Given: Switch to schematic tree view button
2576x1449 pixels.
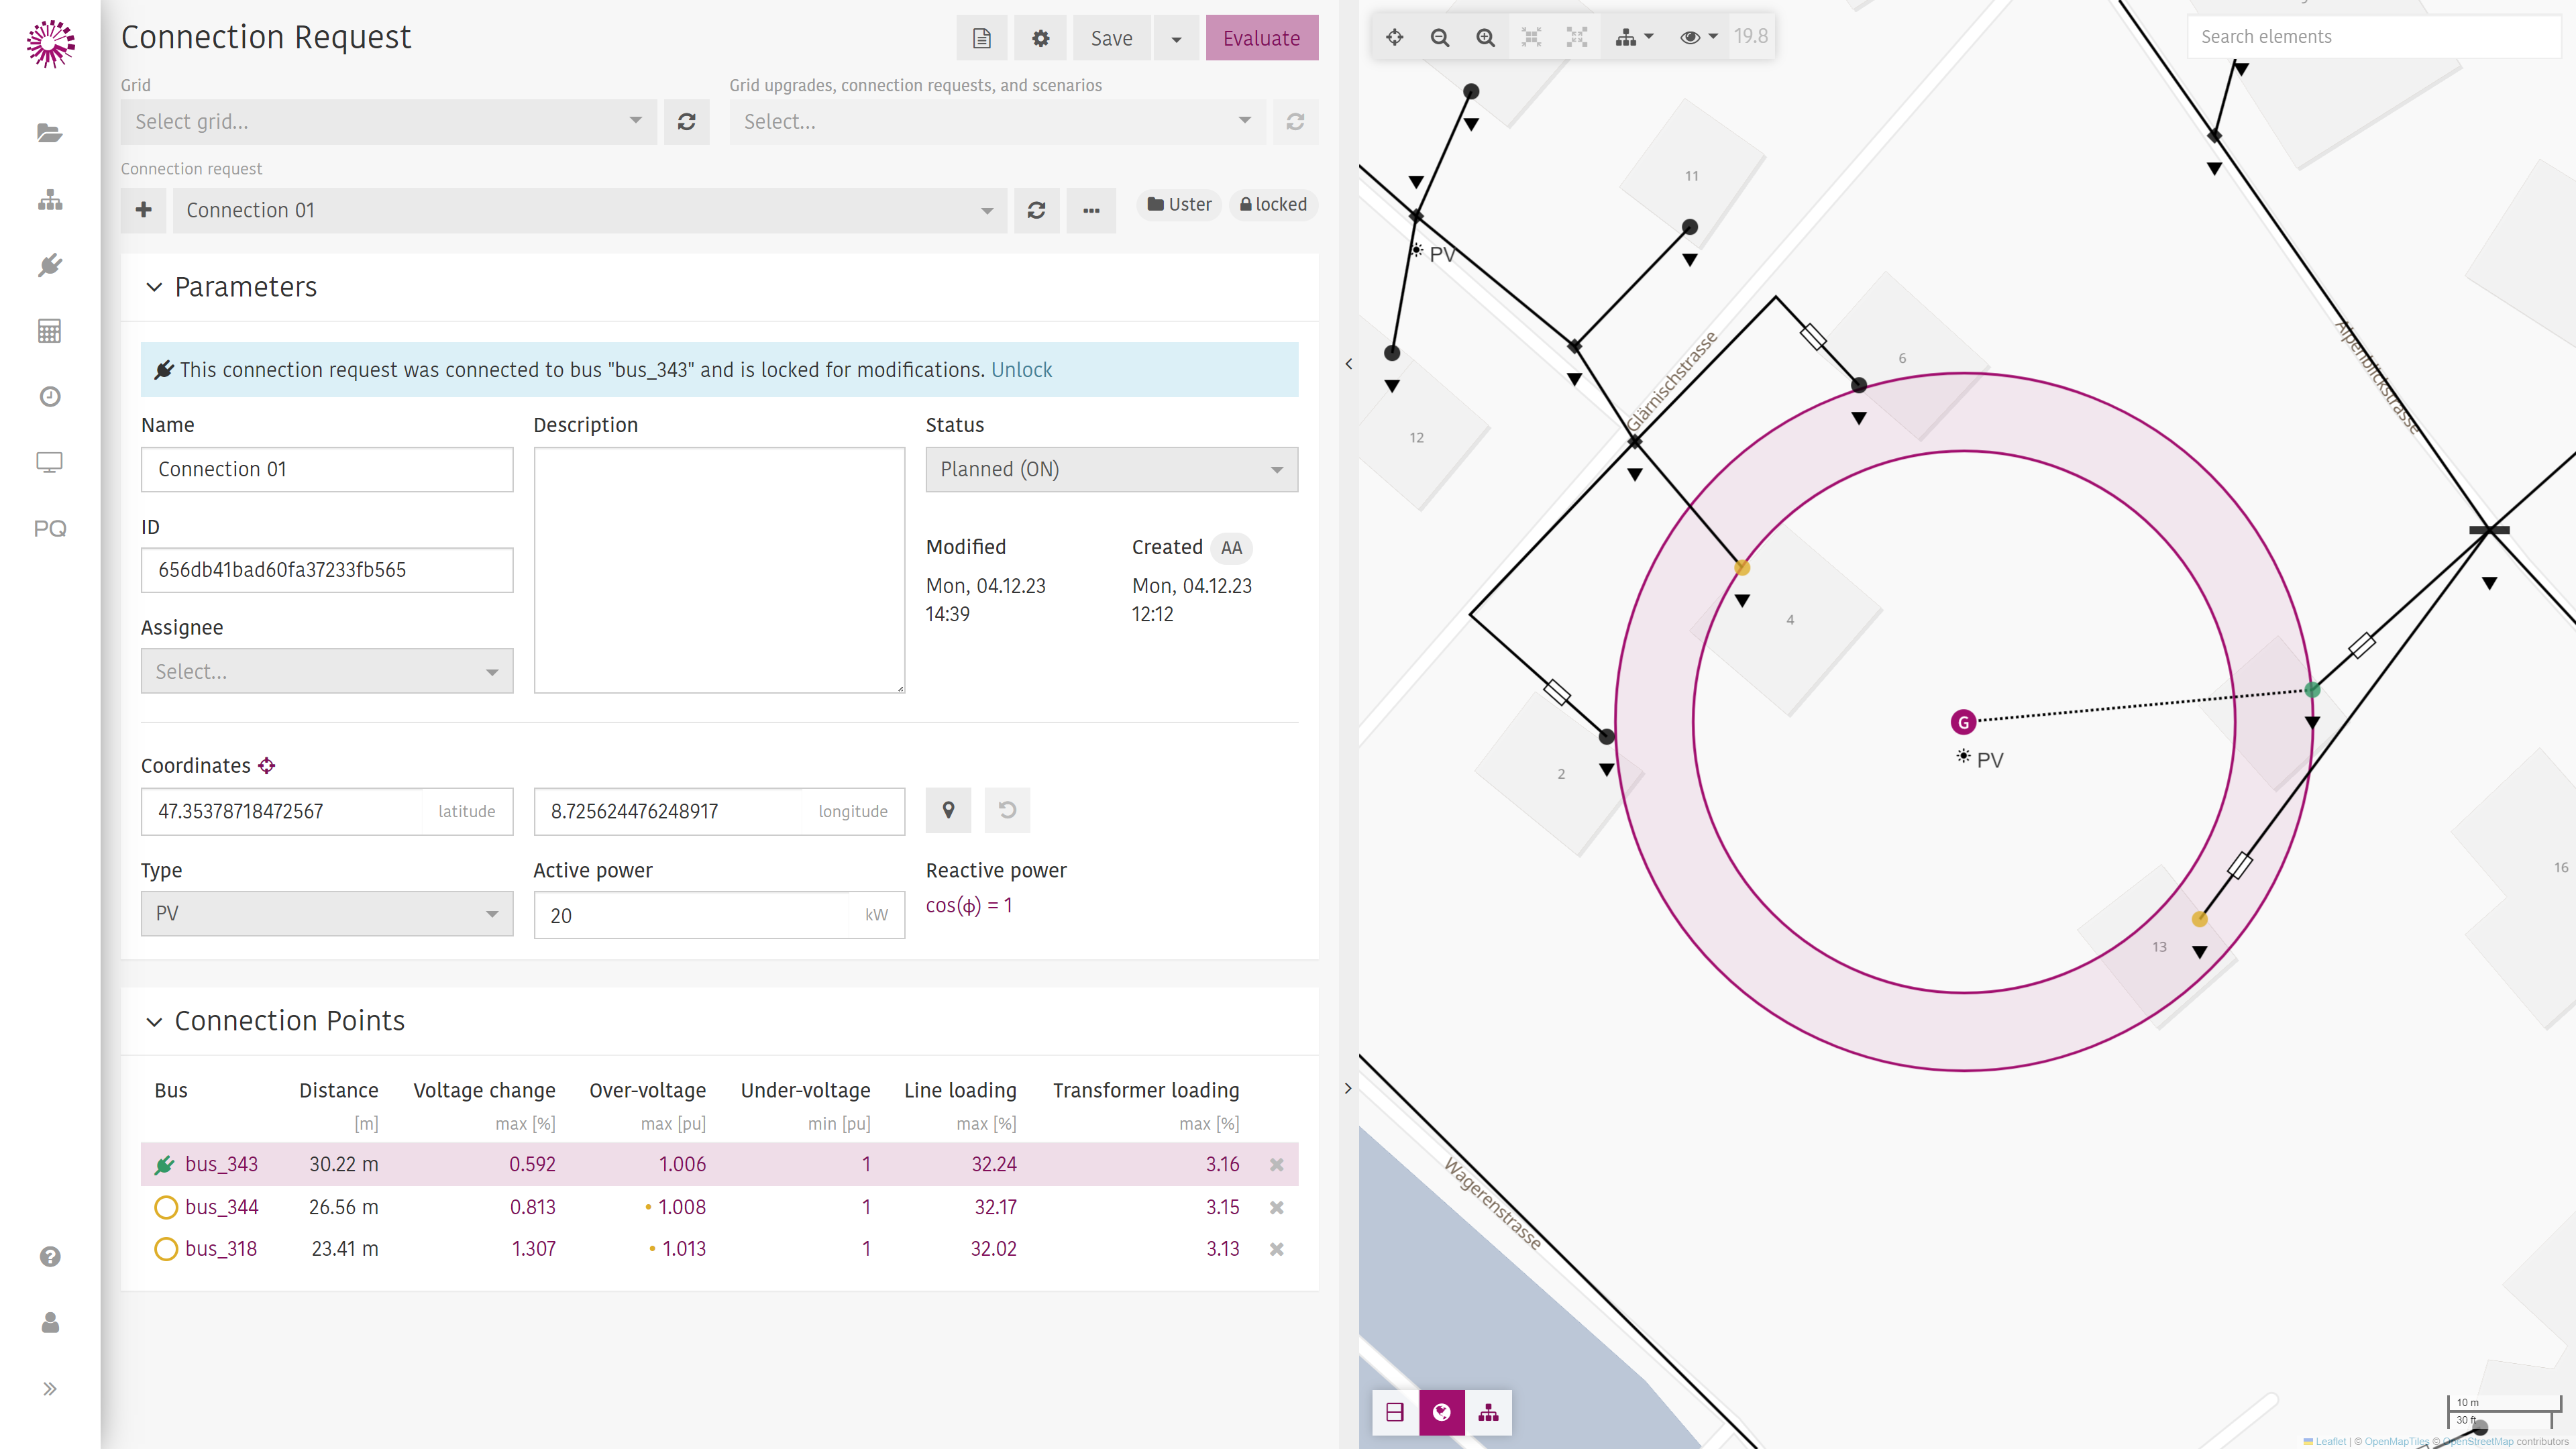Looking at the screenshot, I should (1488, 1412).
